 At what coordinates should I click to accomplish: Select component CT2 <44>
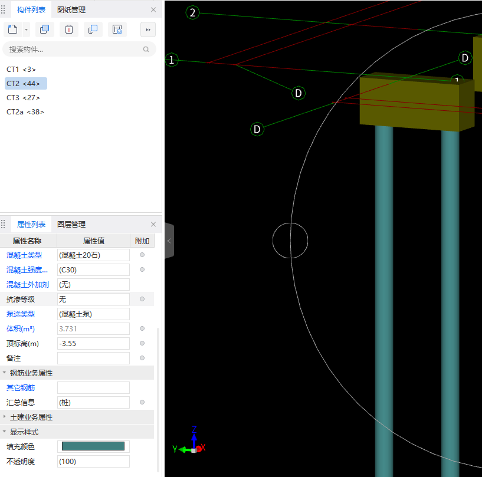pyautogui.click(x=26, y=84)
